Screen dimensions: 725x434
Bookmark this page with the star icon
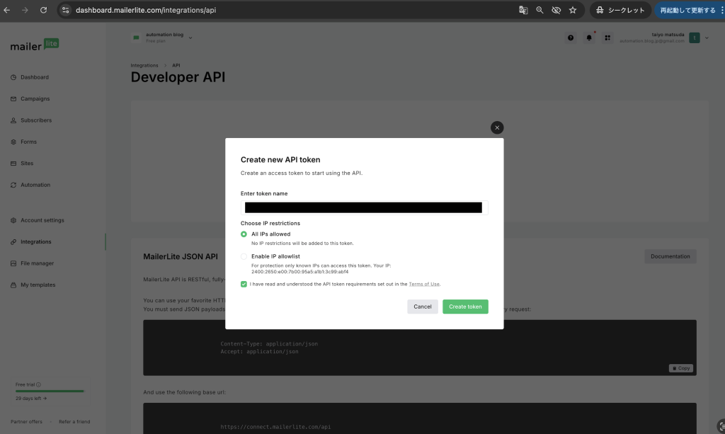tap(573, 11)
